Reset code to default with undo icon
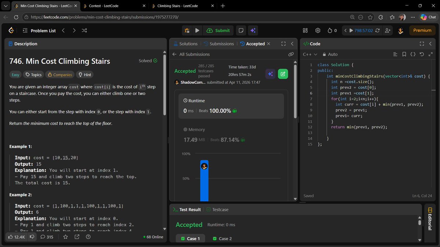 pyautogui.click(x=422, y=54)
